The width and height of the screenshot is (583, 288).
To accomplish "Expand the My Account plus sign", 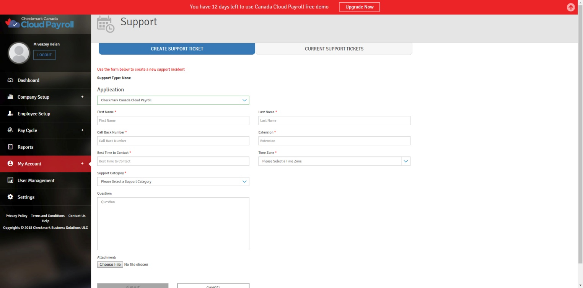I will coord(82,164).
